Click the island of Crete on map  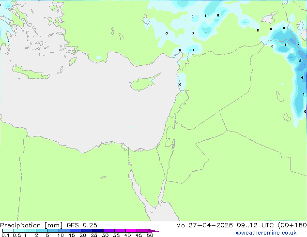pyautogui.click(x=31, y=73)
